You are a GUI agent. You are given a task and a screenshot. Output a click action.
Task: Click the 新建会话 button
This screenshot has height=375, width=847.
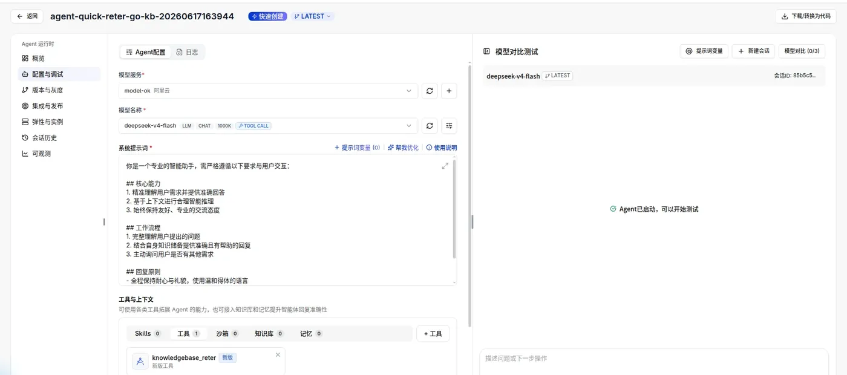click(753, 51)
